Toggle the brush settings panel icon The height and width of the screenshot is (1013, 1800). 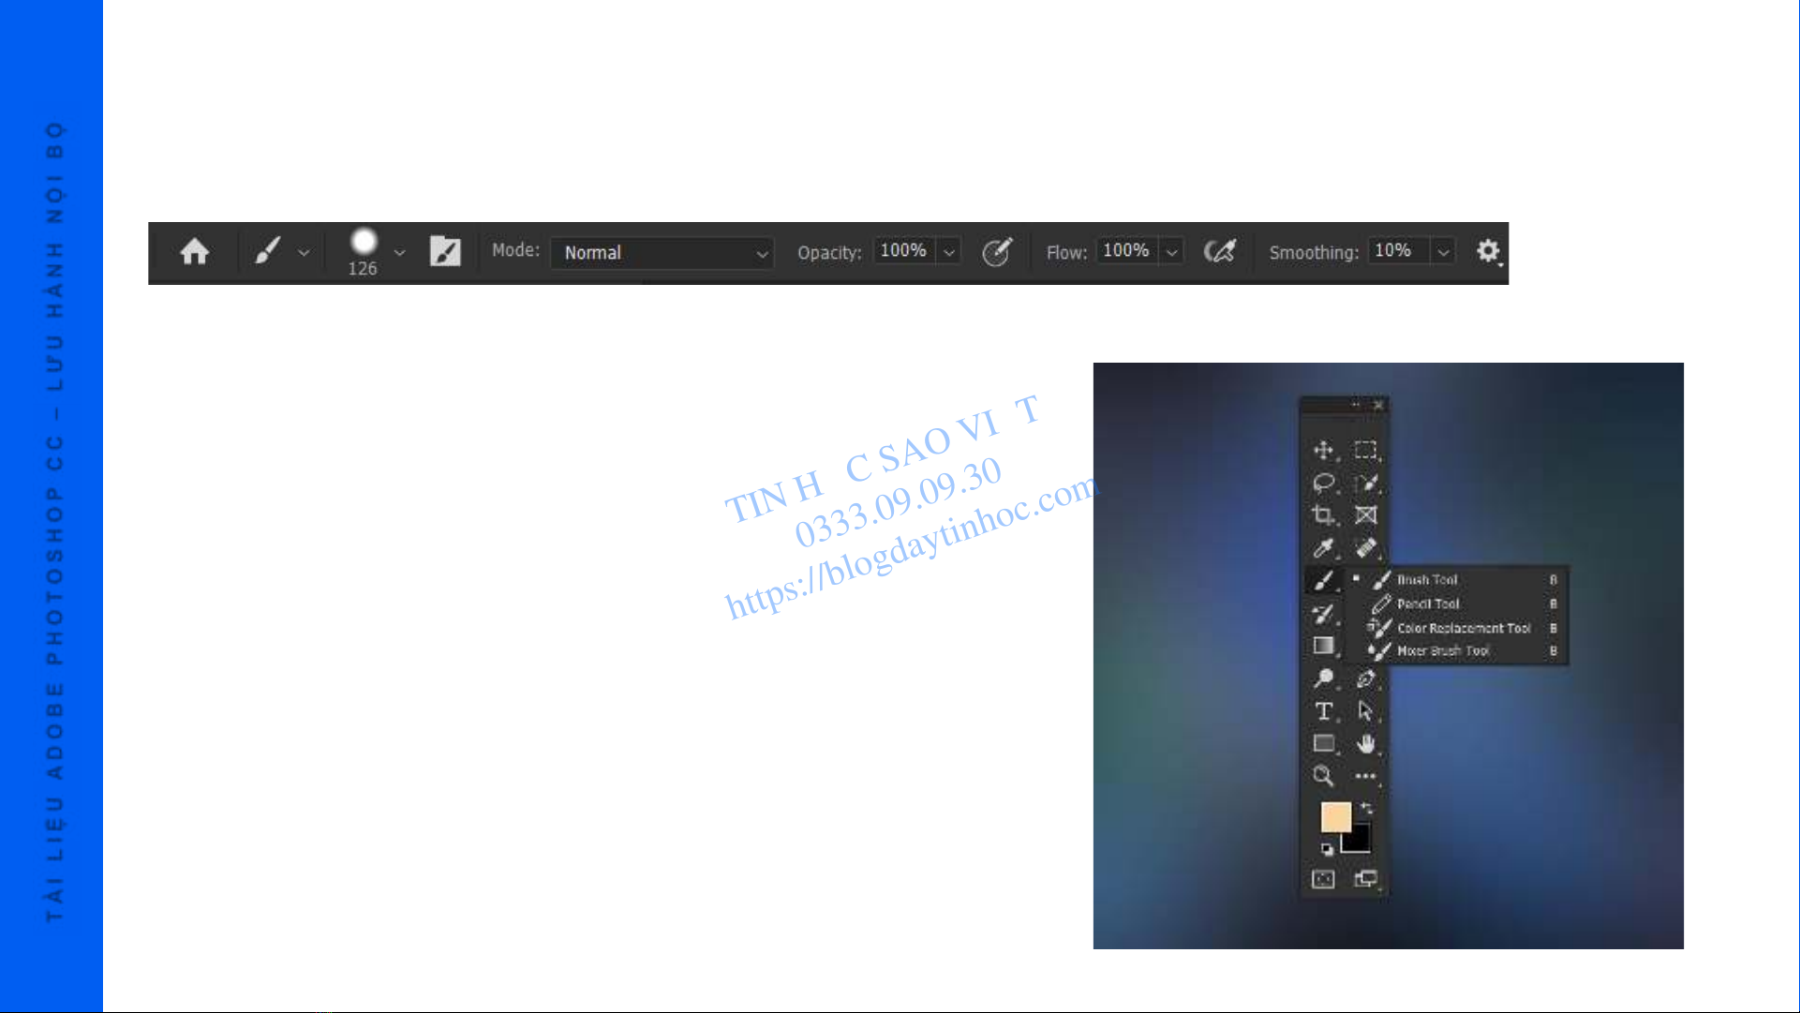tap(445, 251)
